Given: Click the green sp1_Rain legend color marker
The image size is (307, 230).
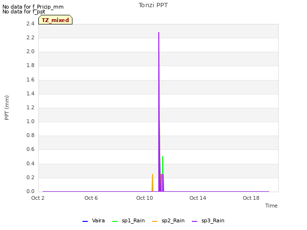Looking at the screenshot, I should coord(115,221).
